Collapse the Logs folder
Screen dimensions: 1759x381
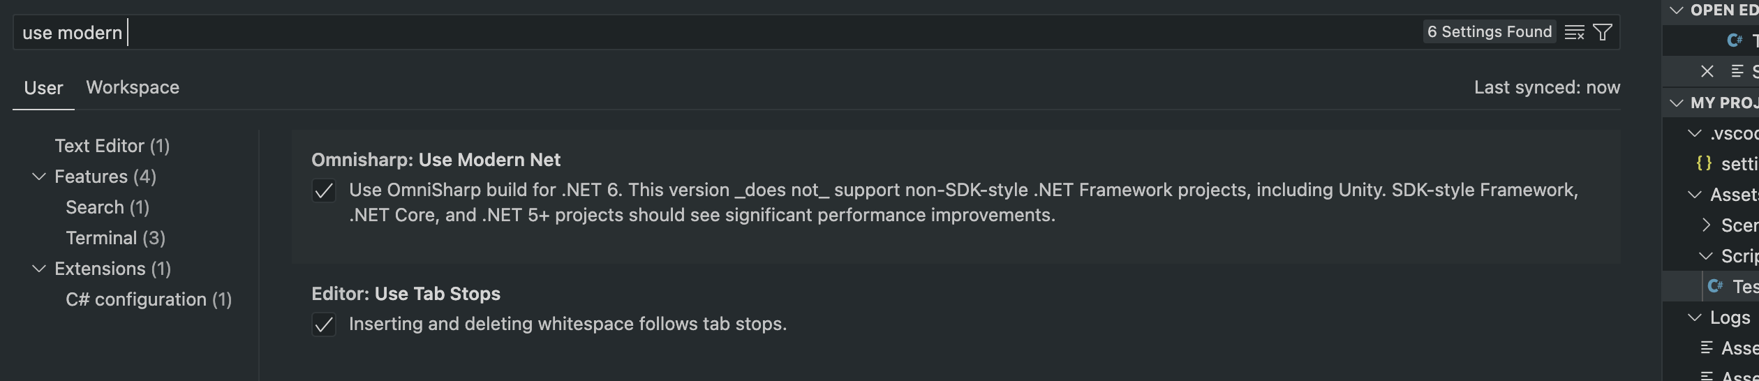pos(1694,317)
